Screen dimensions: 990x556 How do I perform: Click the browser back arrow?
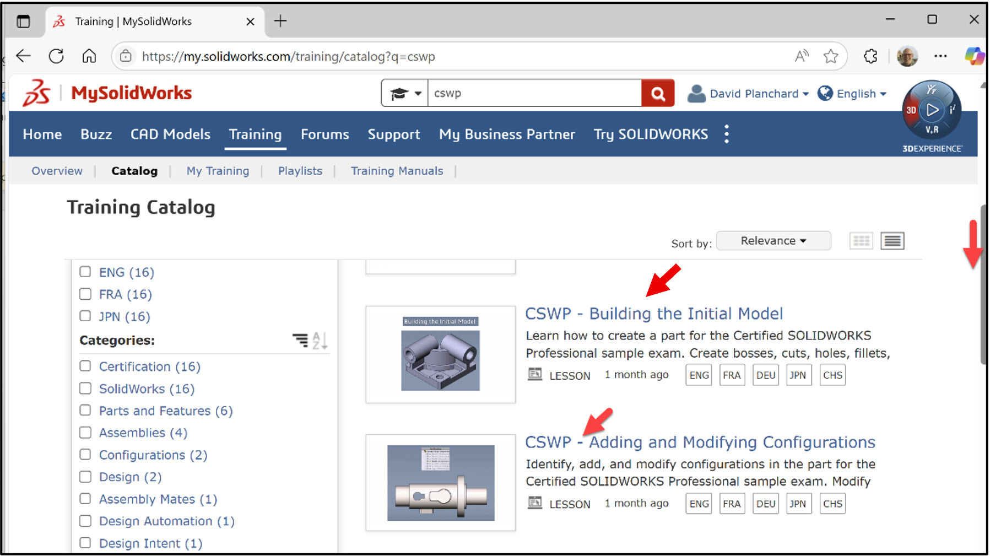tap(23, 56)
